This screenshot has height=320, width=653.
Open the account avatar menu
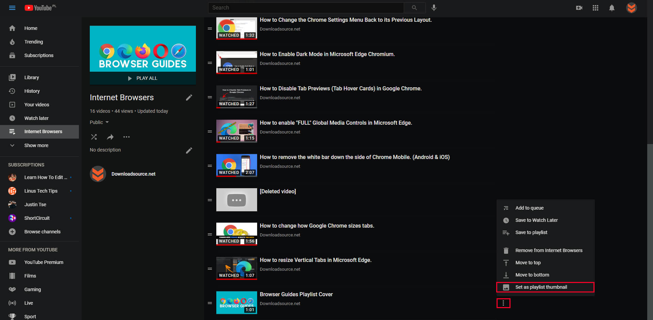[631, 8]
